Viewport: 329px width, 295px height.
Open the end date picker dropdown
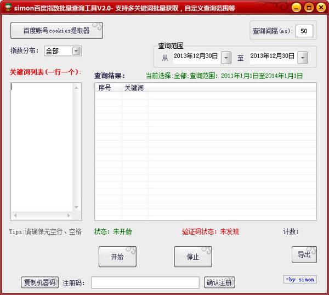tap(302, 56)
